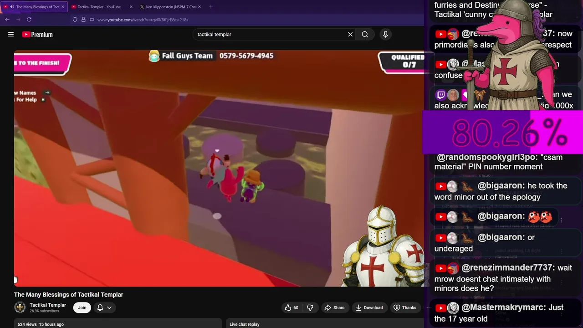
Task: Go forward with browser forward arrow
Action: pyautogui.click(x=18, y=20)
